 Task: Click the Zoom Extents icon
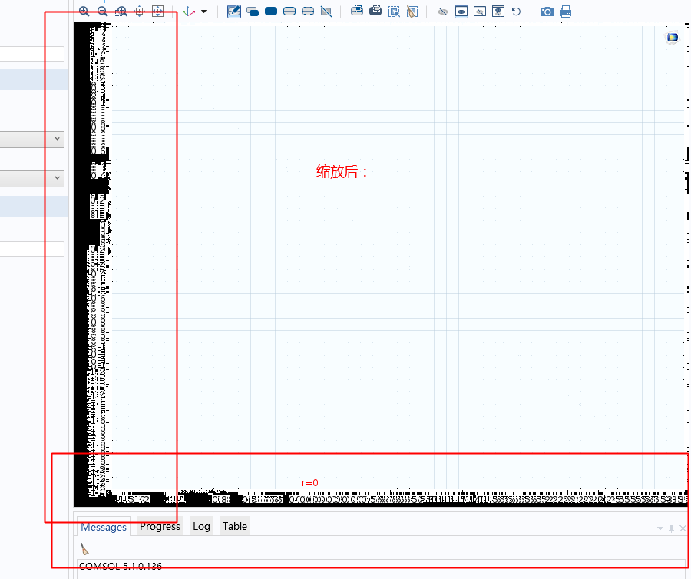tap(157, 12)
